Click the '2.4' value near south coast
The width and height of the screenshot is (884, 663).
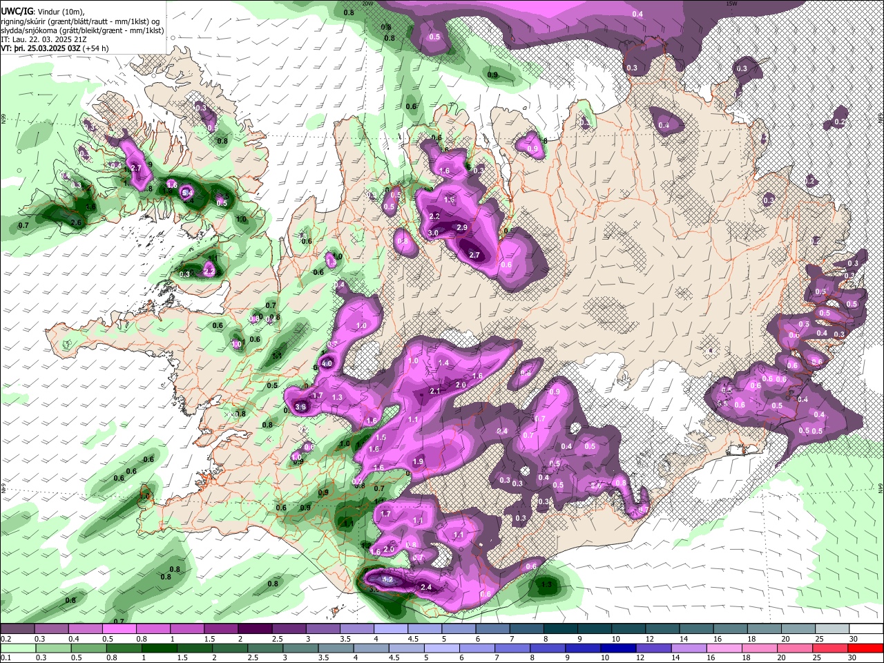[426, 588]
